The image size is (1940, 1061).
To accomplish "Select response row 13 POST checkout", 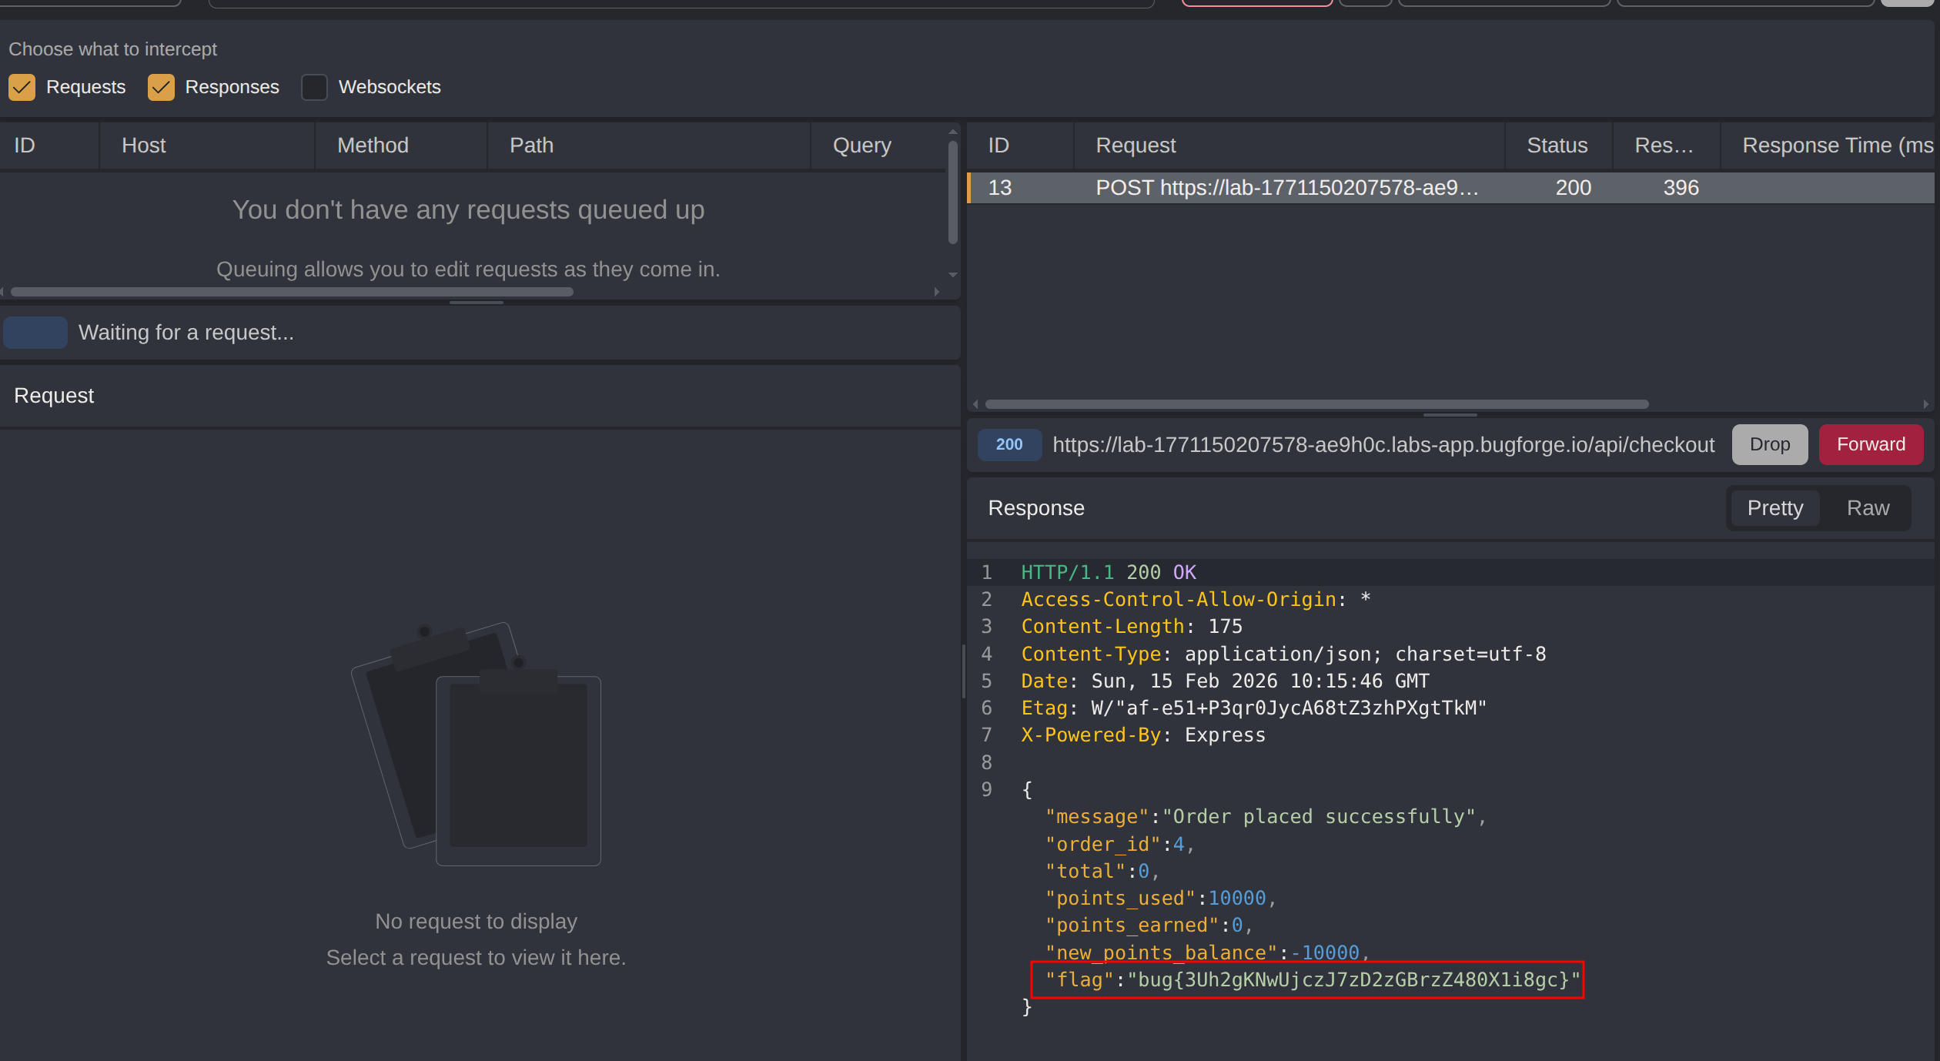I will point(1286,188).
